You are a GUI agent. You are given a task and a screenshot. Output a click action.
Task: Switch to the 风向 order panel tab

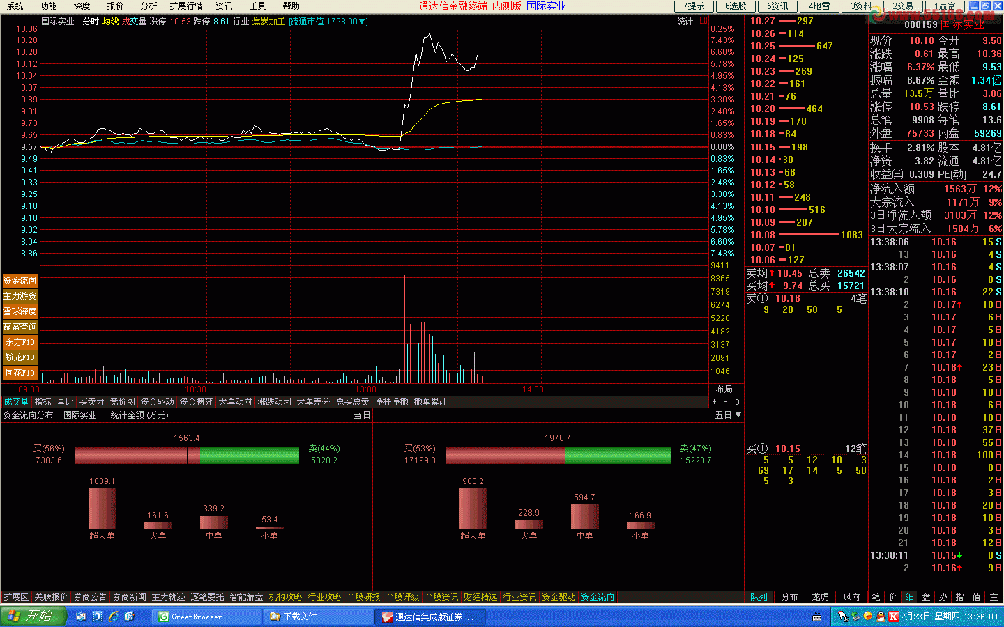(851, 597)
